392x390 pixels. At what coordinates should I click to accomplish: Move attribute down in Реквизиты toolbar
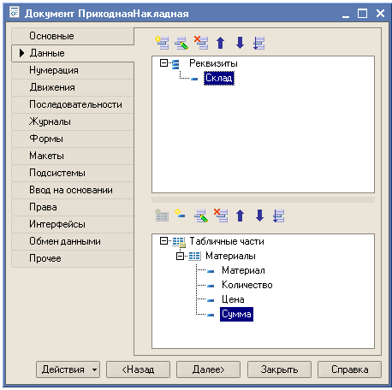(240, 43)
